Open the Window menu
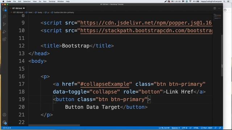The width and height of the screenshot is (232, 130). point(61,1)
